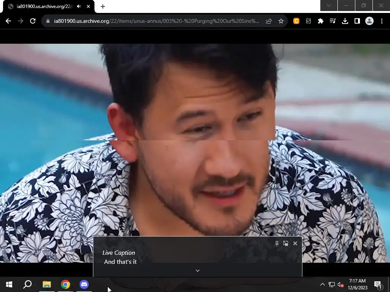Open the notification center
Screen dimensions: 390x292
(x=378, y=284)
